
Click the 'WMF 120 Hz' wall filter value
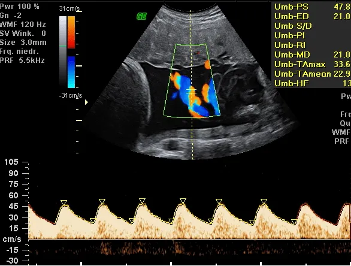click(23, 25)
